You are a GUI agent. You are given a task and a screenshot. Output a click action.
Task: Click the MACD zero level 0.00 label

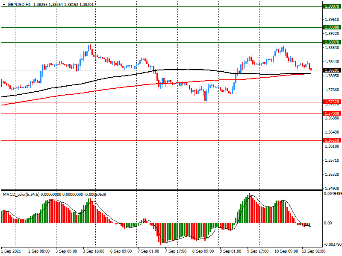coord(328,223)
